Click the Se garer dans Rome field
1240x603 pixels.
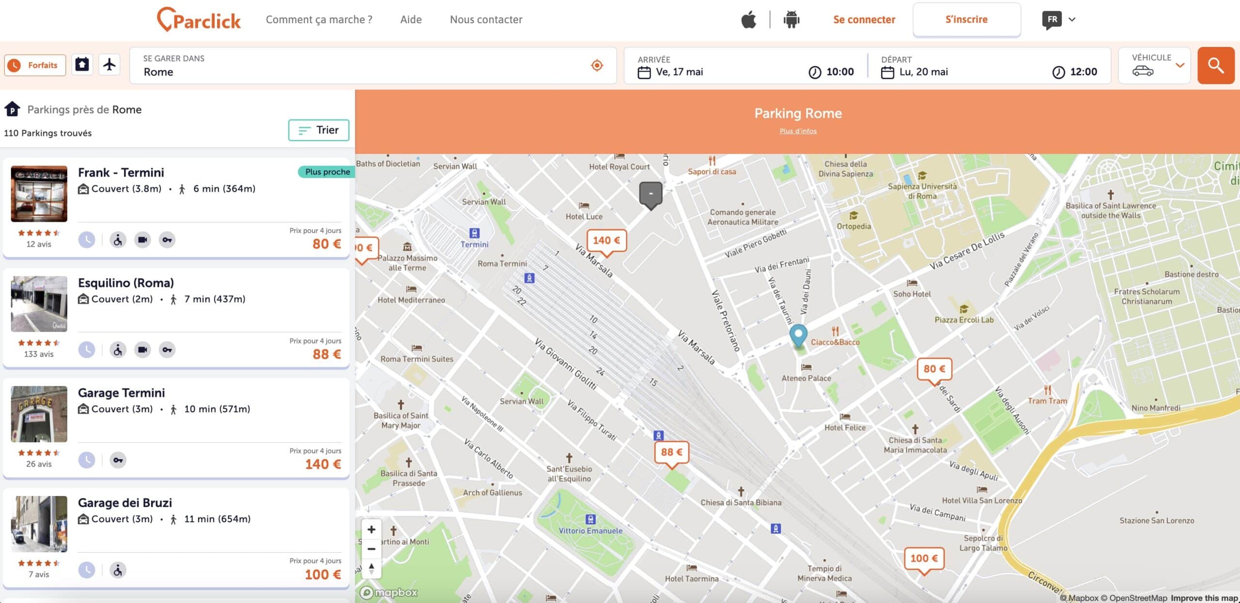pyautogui.click(x=373, y=65)
